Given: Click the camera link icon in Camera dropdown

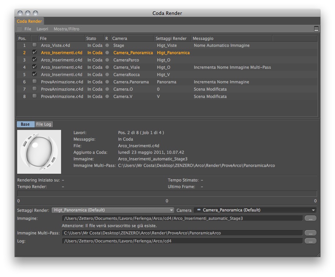Looking at the screenshot, I should [199, 210].
